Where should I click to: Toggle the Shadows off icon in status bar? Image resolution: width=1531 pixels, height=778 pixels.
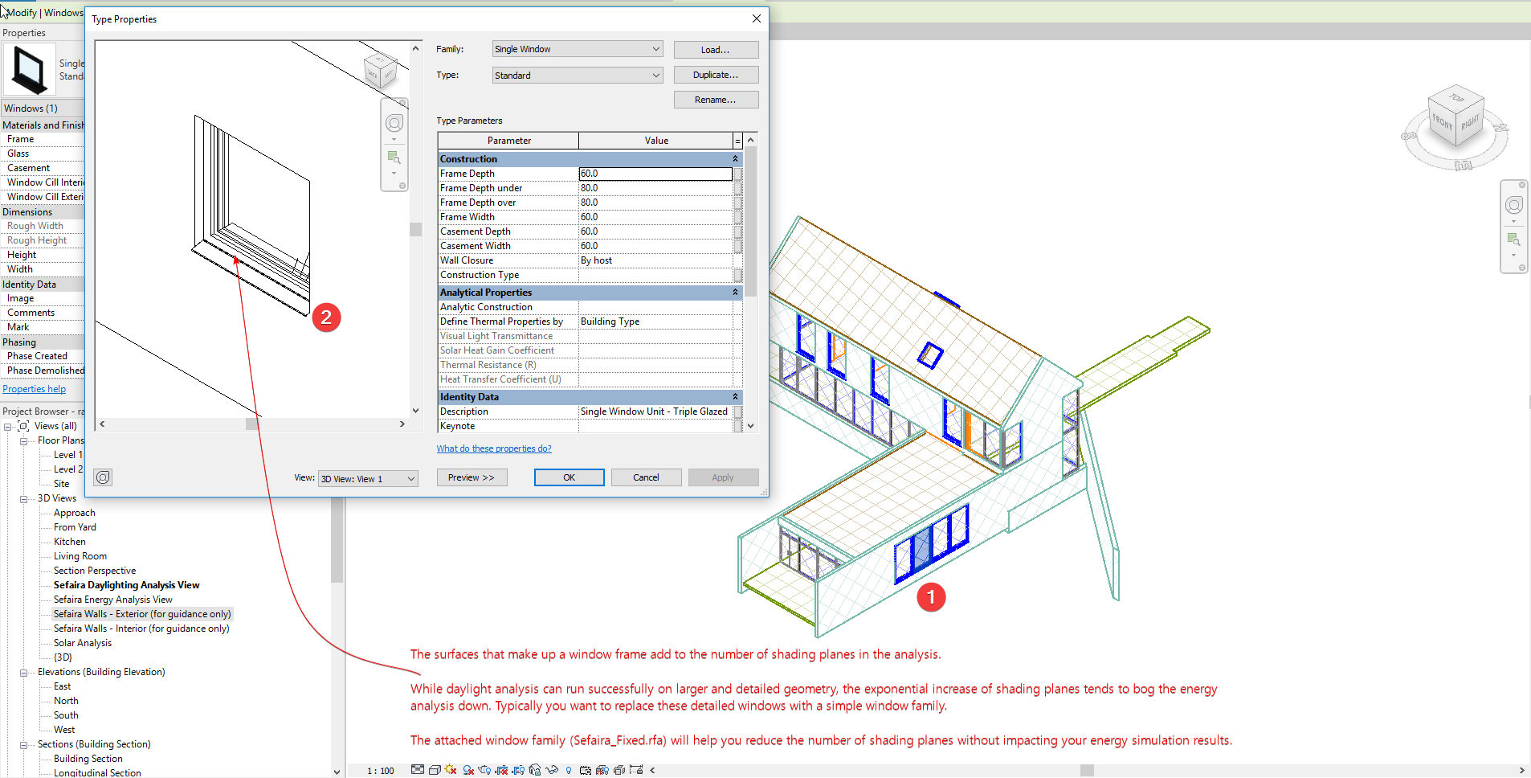(468, 770)
